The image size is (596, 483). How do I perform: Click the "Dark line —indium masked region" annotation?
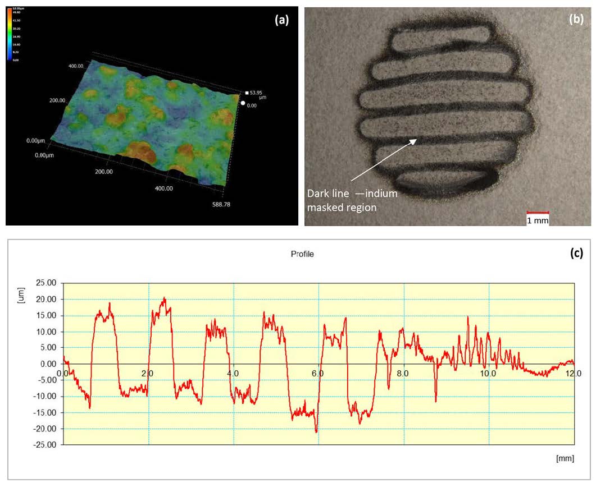point(352,200)
